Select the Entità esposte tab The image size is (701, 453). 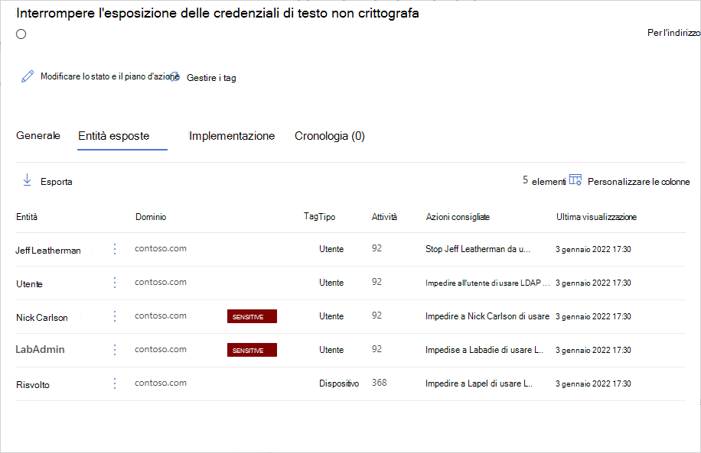click(114, 136)
